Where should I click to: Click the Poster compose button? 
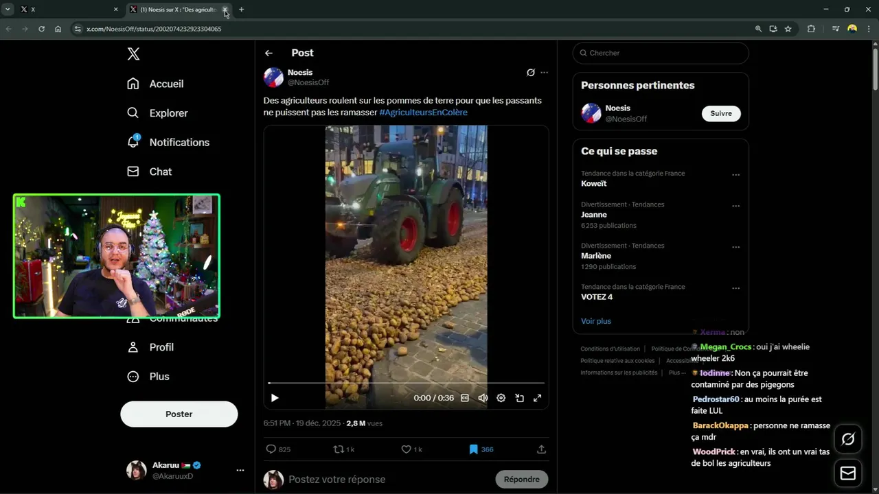(179, 414)
